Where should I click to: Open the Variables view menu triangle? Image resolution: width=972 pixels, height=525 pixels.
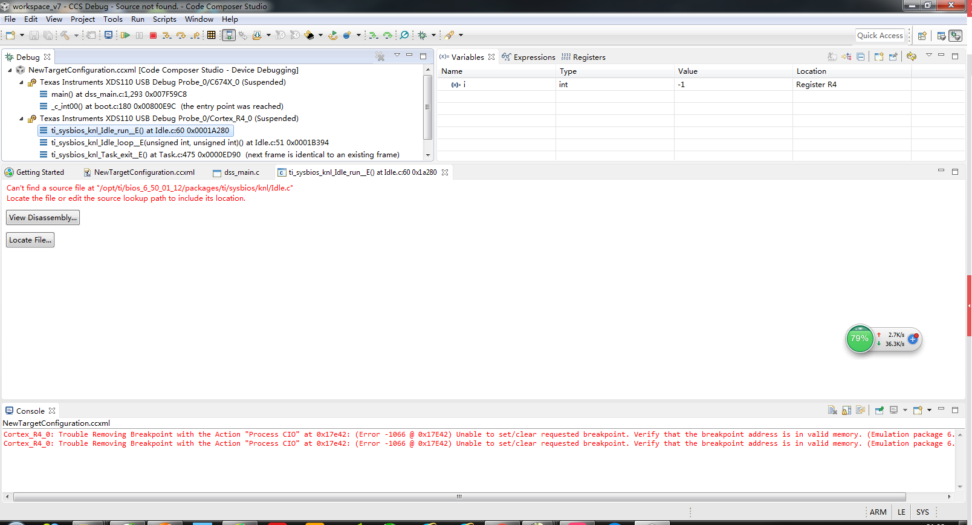(x=929, y=55)
